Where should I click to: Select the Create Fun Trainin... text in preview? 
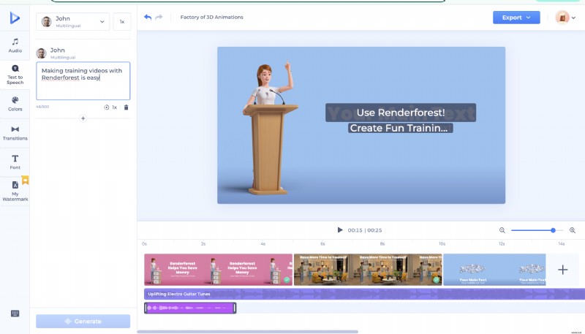(x=400, y=128)
